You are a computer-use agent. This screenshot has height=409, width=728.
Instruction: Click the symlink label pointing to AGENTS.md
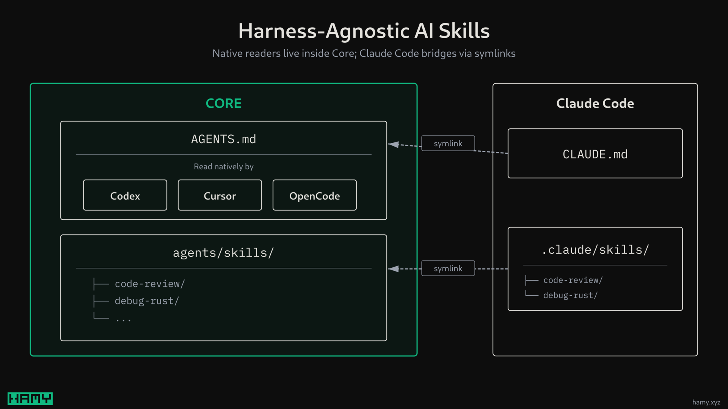448,143
